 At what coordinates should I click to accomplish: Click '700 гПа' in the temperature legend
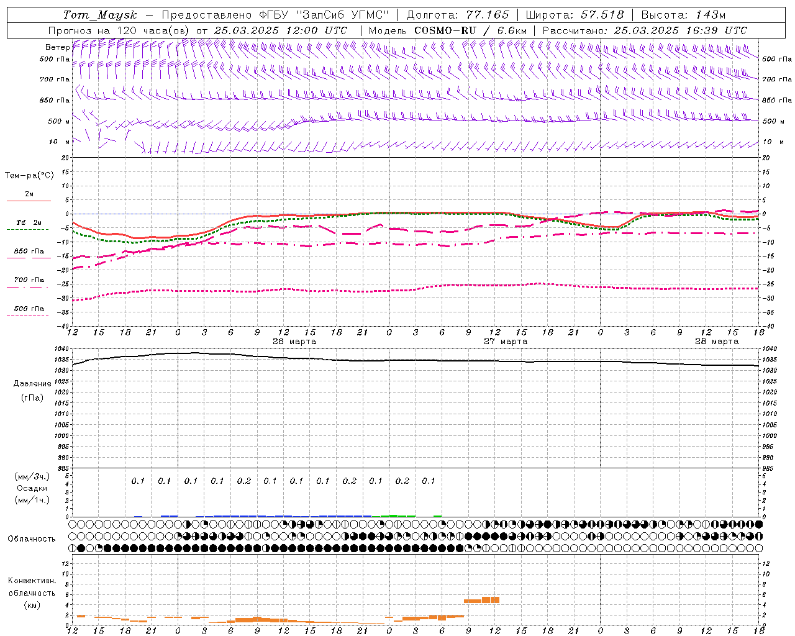point(29,280)
